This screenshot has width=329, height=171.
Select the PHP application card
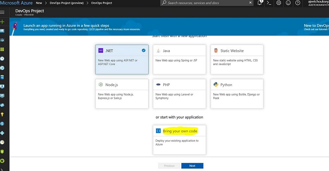point(179,94)
